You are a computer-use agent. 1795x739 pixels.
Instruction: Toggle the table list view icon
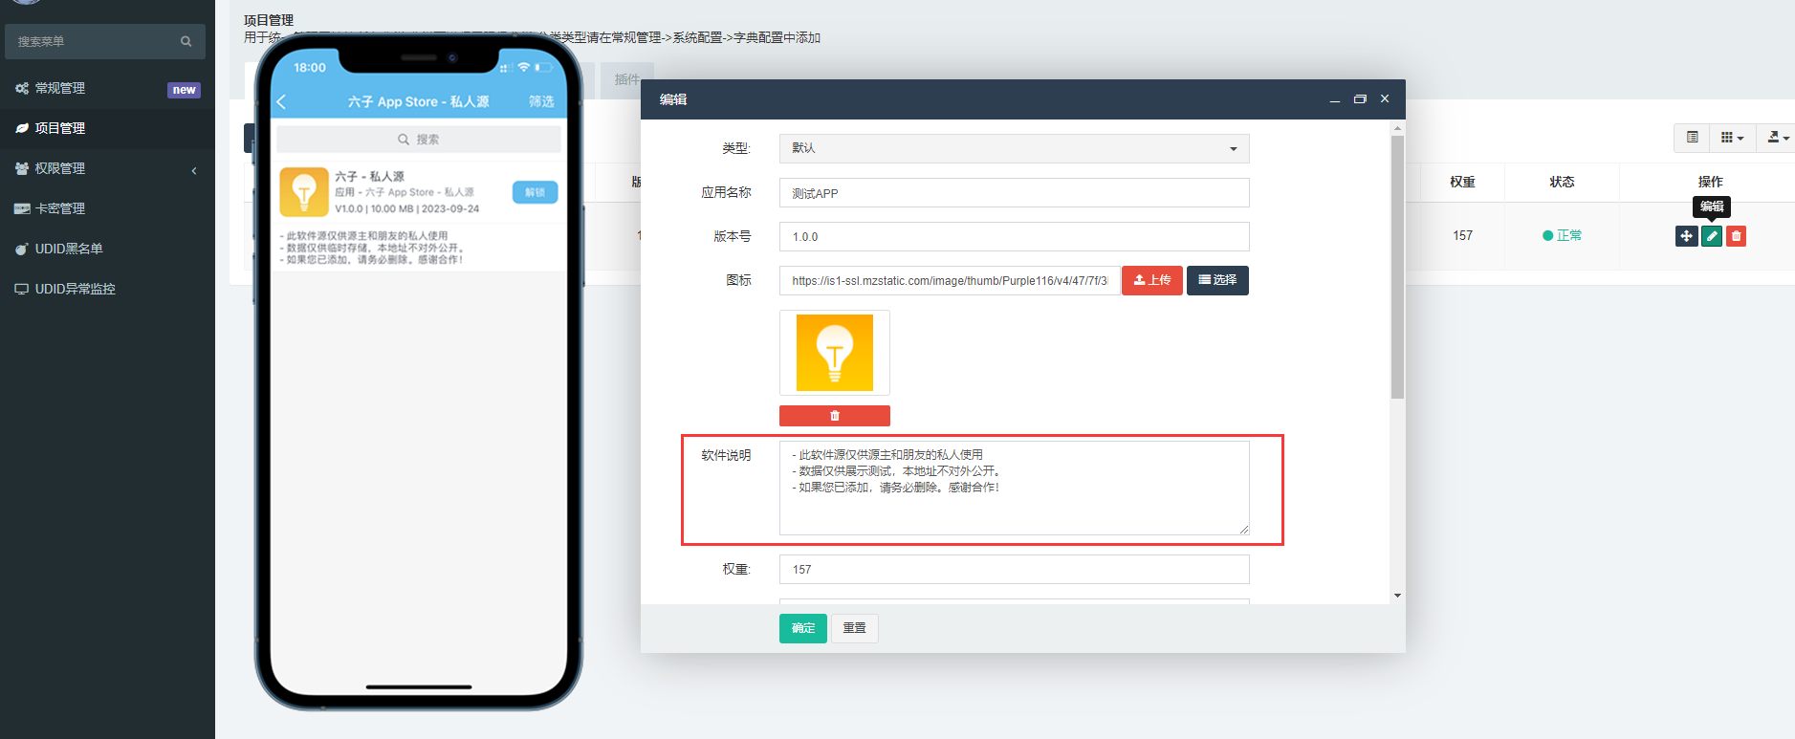[1692, 138]
